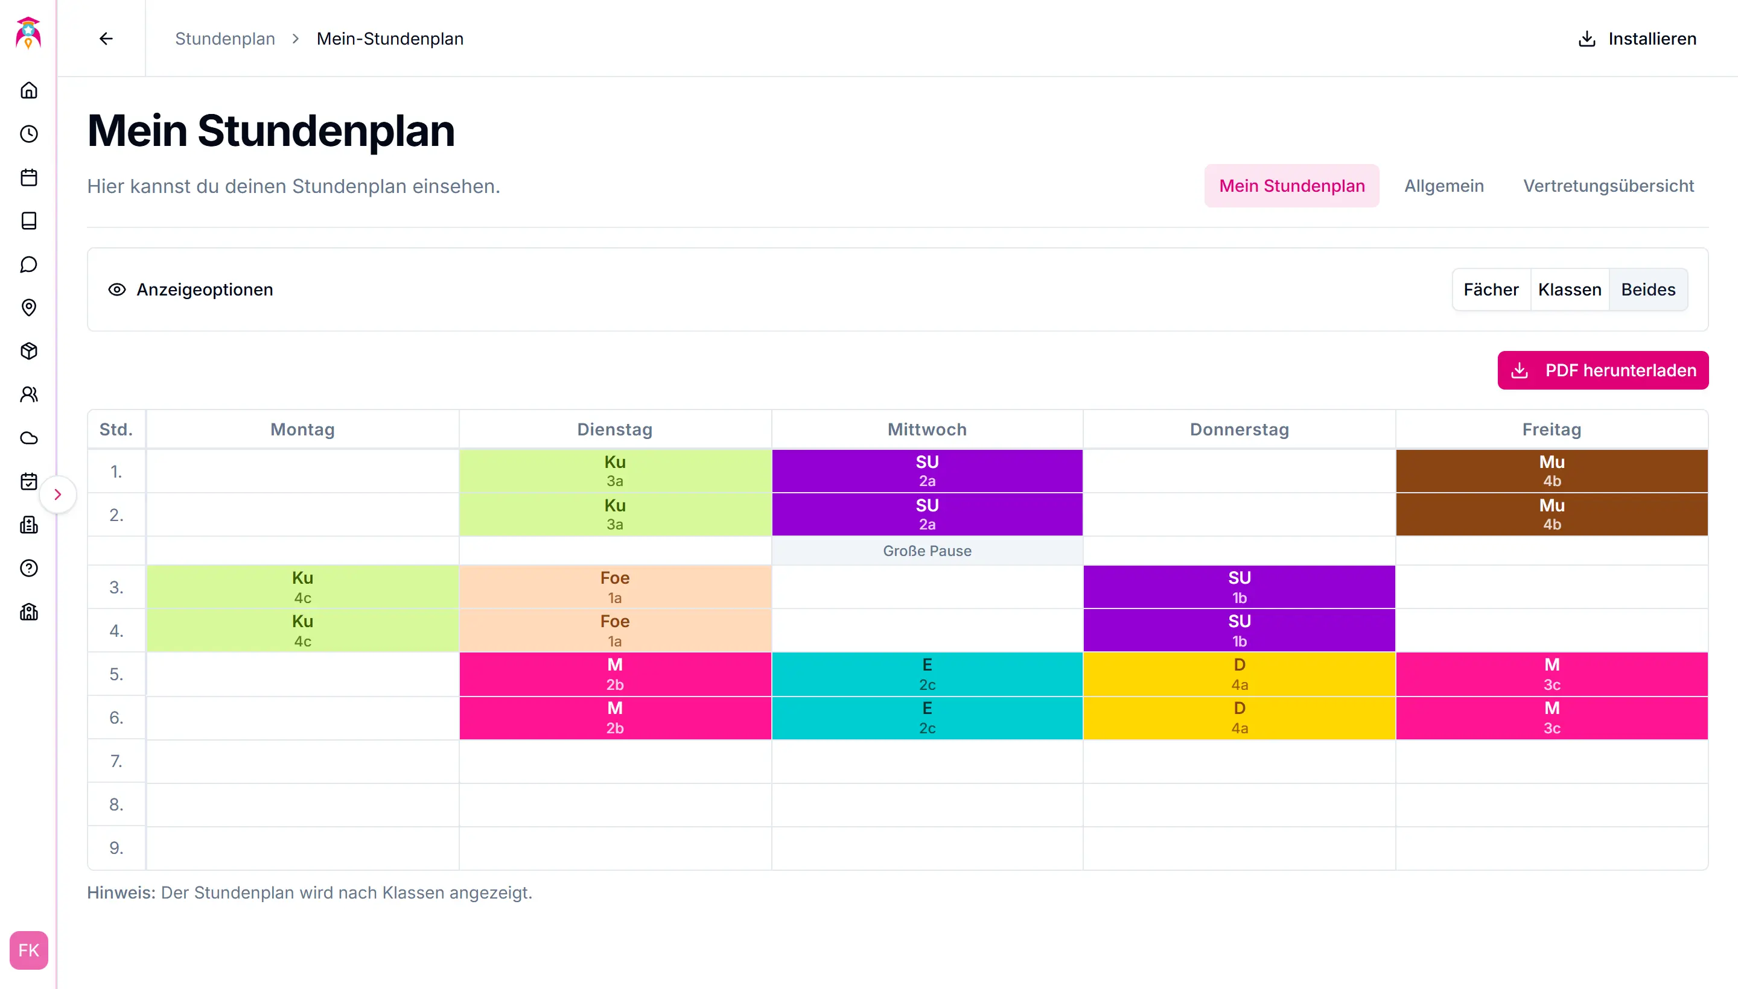The width and height of the screenshot is (1738, 989).
Task: Expand the sidebar with chevron button
Action: (58, 494)
